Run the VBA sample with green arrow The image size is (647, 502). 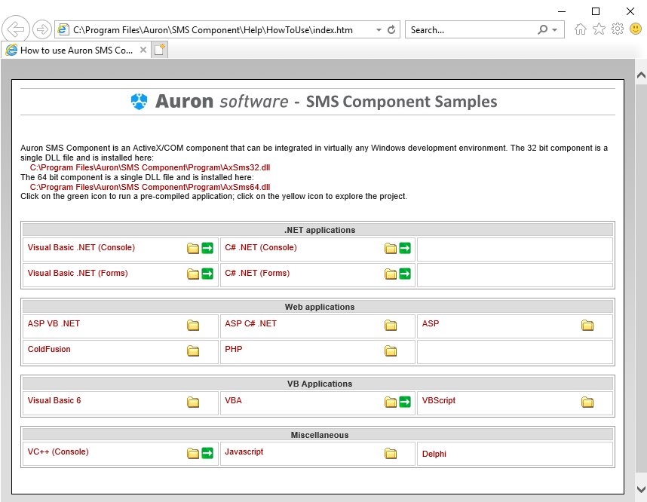(405, 403)
